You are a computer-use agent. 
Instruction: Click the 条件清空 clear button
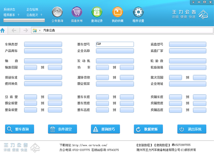[63, 129]
